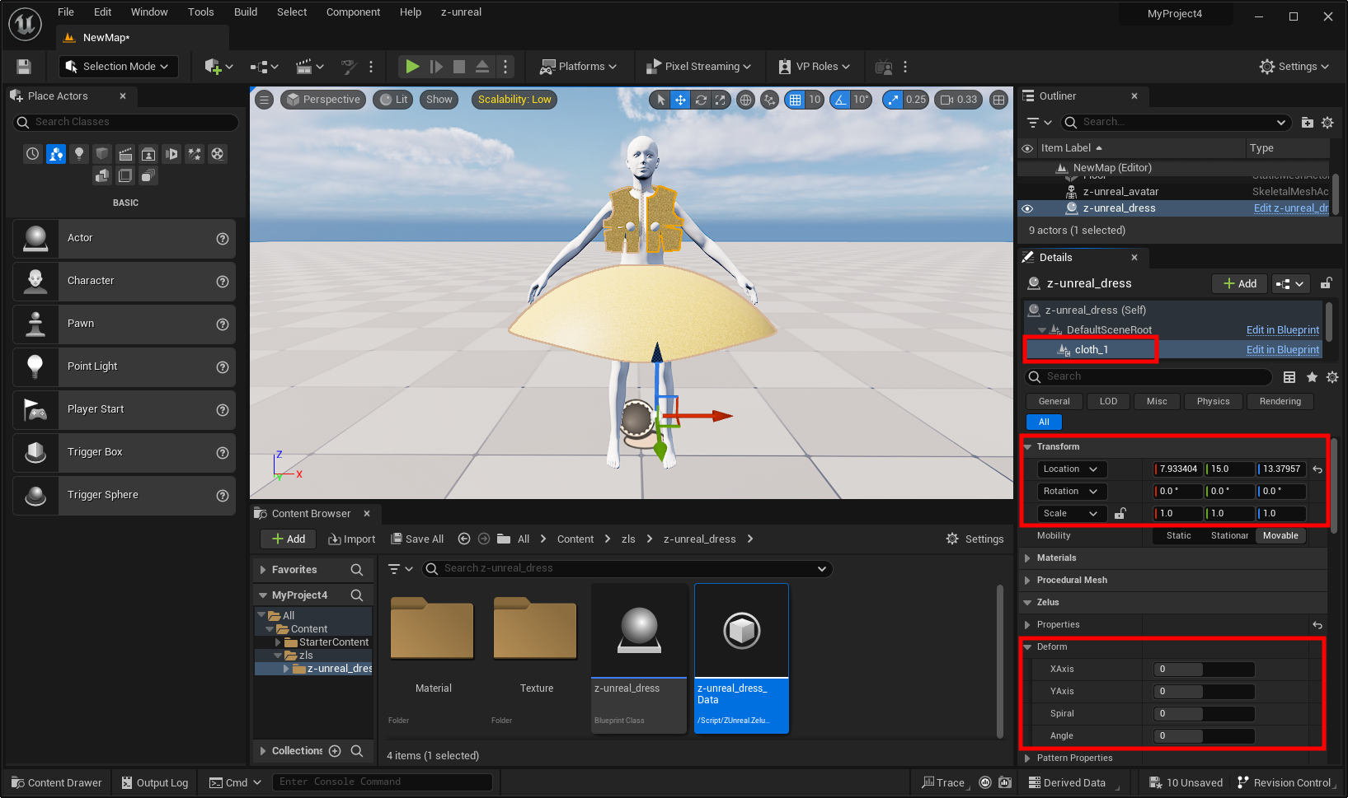Select the viewport Select mode arrow tool
This screenshot has height=798, width=1348.
point(660,100)
